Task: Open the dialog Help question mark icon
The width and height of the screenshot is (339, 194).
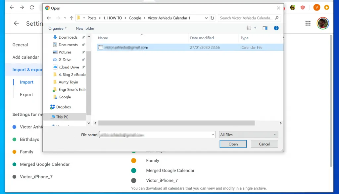Action: (276, 28)
